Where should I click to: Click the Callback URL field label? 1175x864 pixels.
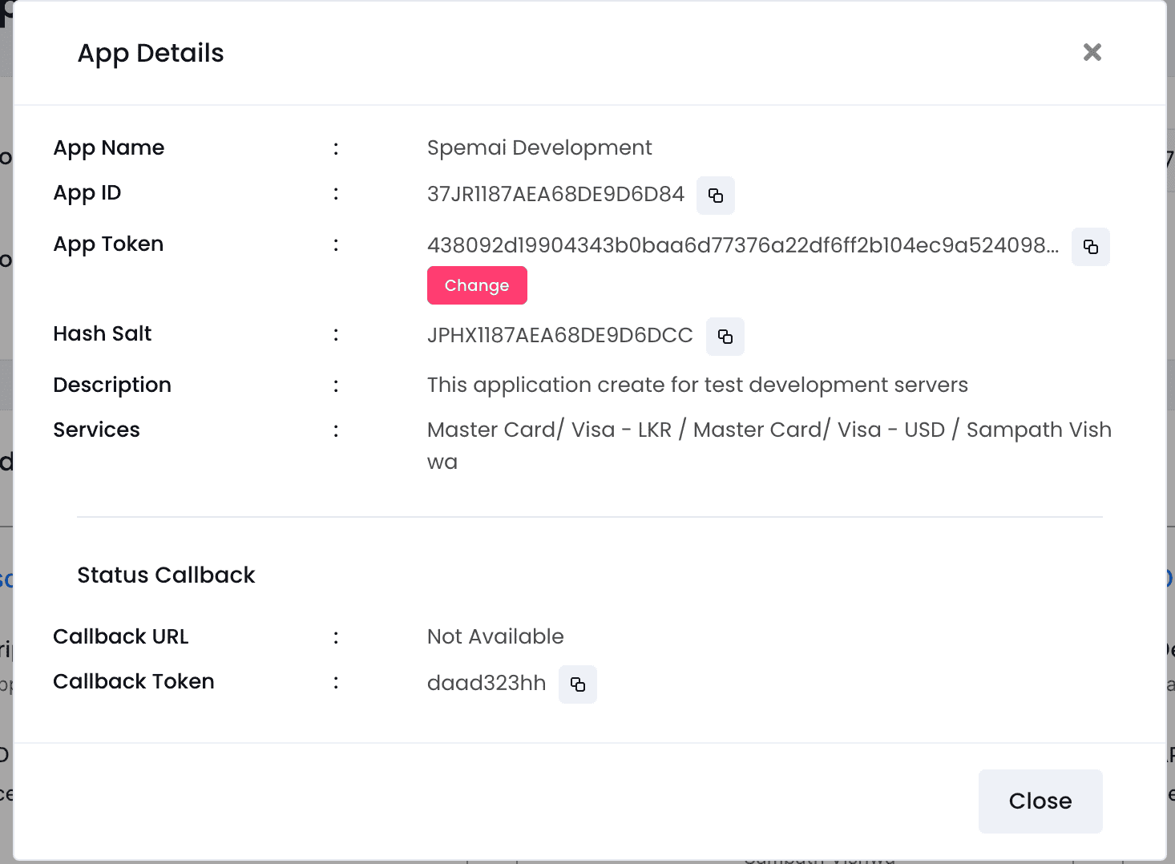click(x=120, y=636)
